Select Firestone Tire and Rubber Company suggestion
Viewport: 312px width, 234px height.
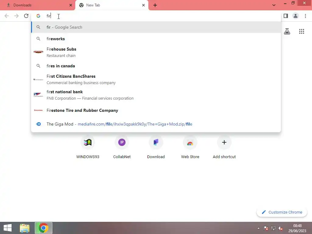pos(156,110)
